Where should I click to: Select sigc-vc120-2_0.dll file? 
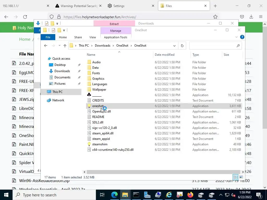click(104, 128)
